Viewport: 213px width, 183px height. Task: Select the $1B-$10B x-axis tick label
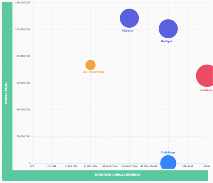point(187,166)
